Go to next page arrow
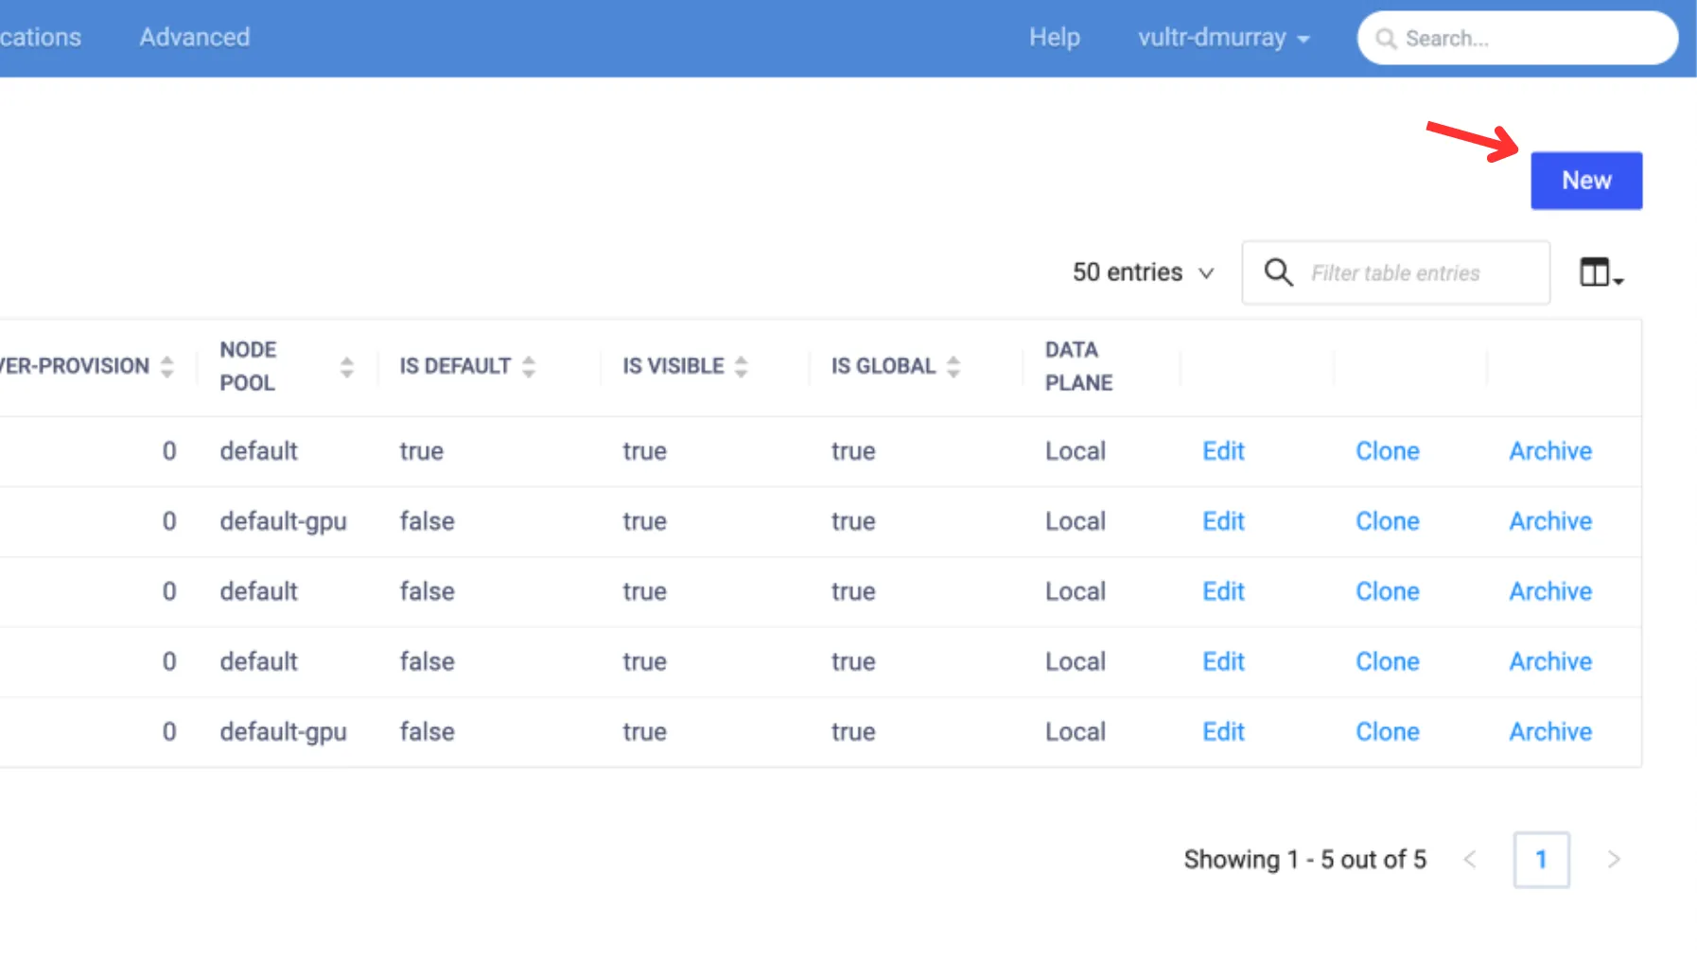The image size is (1697, 961). tap(1614, 859)
